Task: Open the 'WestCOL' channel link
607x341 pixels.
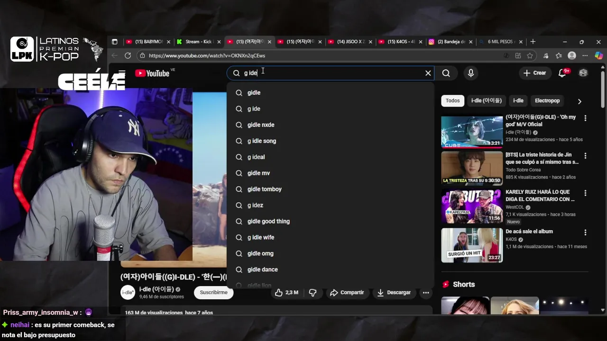Action: pos(515,207)
